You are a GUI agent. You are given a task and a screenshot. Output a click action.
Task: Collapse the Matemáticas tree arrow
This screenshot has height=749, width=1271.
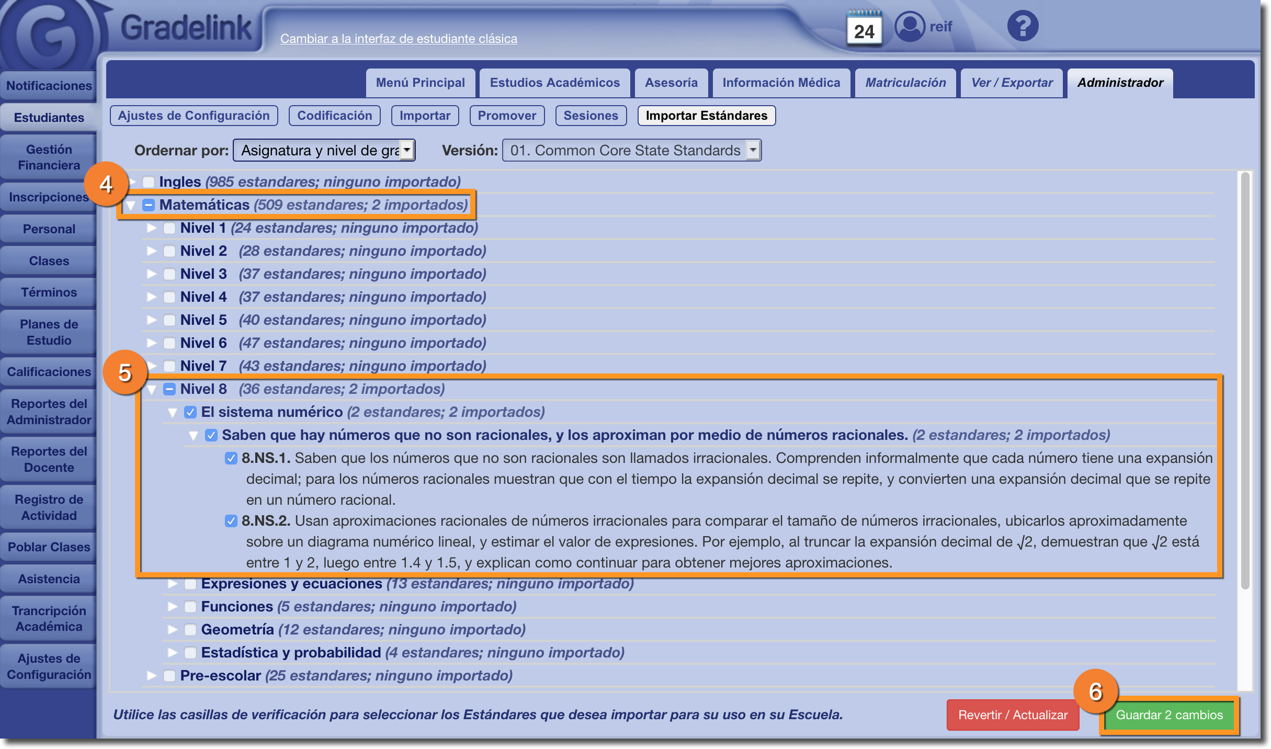point(131,205)
